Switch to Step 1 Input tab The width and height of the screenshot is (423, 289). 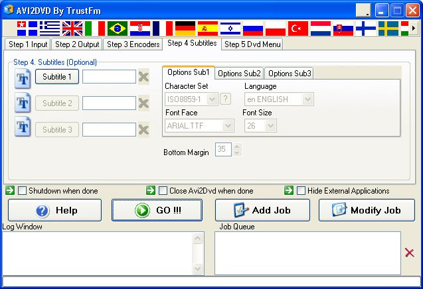28,44
